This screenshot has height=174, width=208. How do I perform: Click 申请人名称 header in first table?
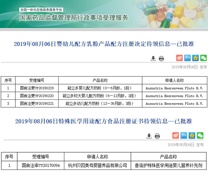(175, 80)
